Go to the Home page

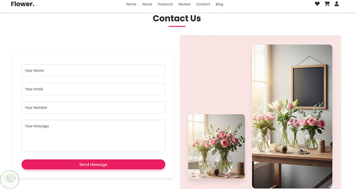coord(131,4)
